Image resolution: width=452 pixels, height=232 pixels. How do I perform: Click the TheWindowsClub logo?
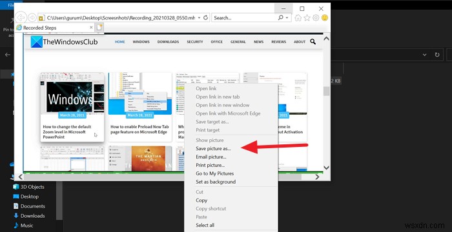coord(64,42)
